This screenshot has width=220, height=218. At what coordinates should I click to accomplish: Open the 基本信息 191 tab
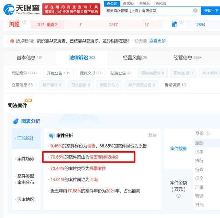point(30,58)
